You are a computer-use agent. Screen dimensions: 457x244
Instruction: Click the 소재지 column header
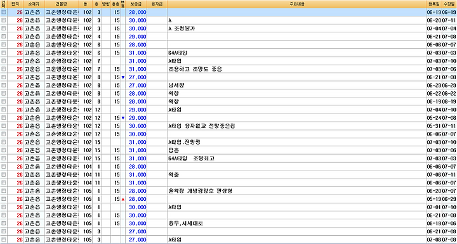[34, 4]
